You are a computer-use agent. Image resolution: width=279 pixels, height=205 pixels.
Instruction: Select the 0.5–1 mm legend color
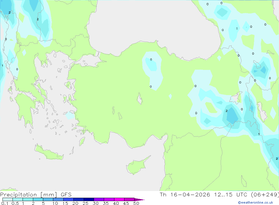[x=18, y=199]
